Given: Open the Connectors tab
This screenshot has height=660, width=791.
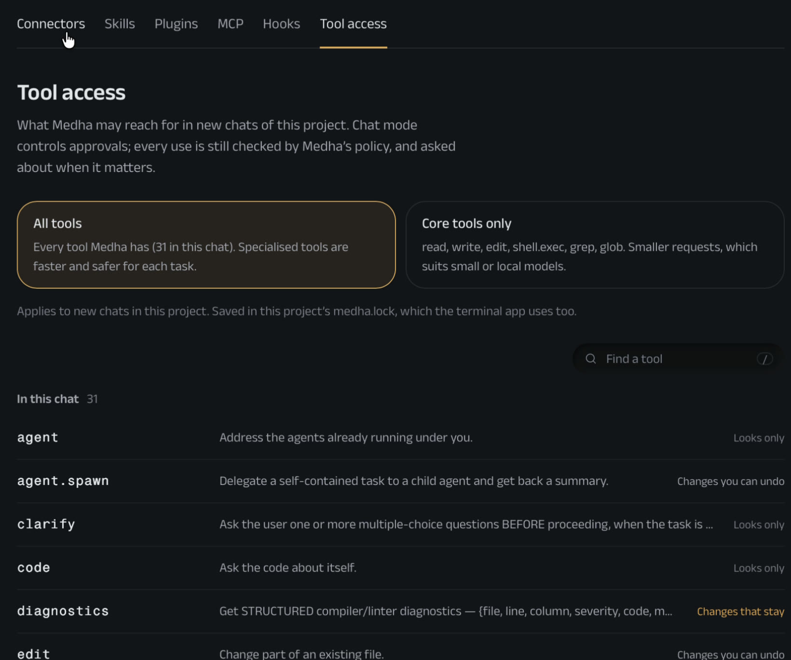Looking at the screenshot, I should [51, 24].
